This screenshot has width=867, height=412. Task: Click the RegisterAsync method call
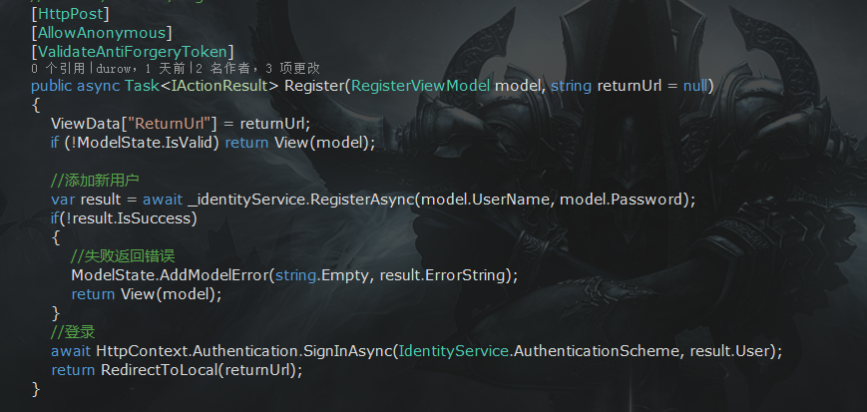[x=363, y=200]
